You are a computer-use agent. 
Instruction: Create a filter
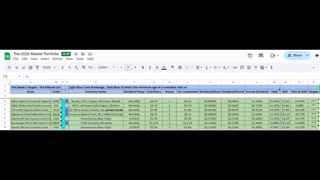tap(256, 67)
